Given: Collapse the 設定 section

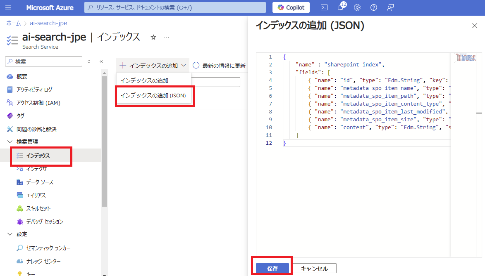Looking at the screenshot, I should pyautogui.click(x=10, y=234).
